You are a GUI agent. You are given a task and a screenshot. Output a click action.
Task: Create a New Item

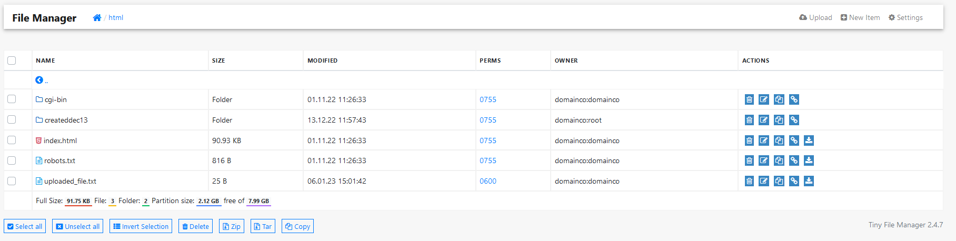[860, 17]
